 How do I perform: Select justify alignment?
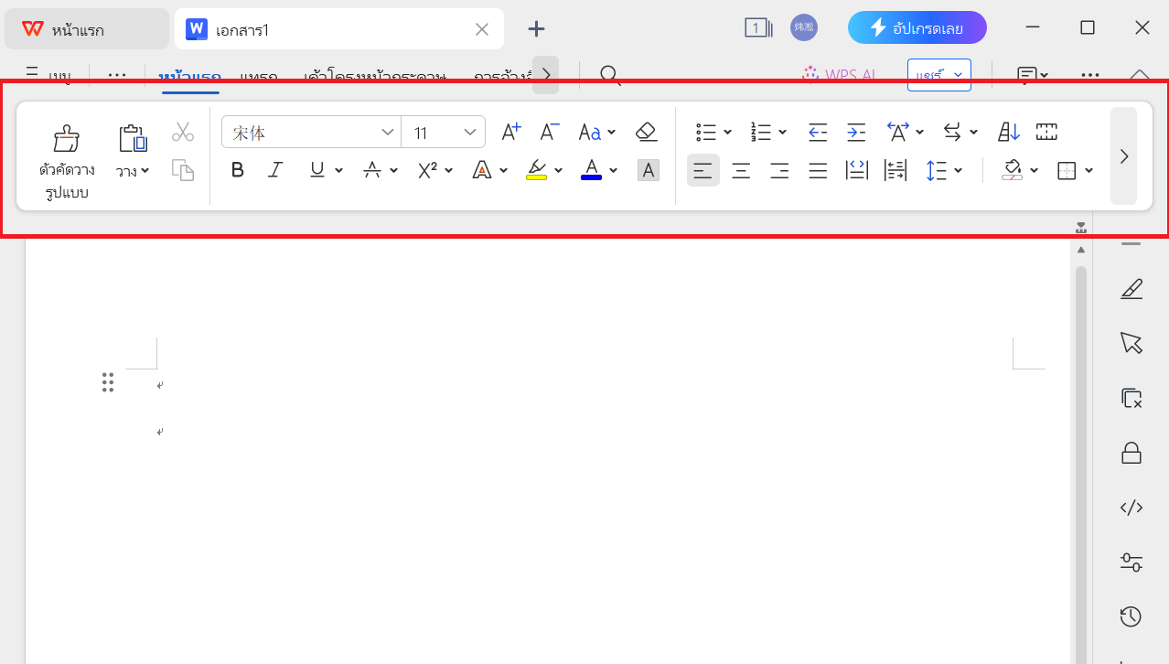coord(818,170)
